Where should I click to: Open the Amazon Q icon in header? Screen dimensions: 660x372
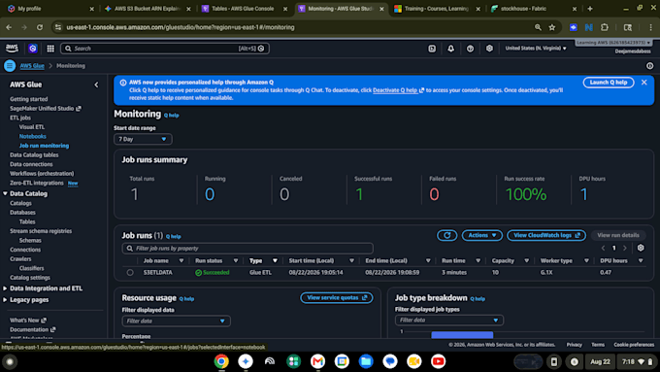pos(33,49)
